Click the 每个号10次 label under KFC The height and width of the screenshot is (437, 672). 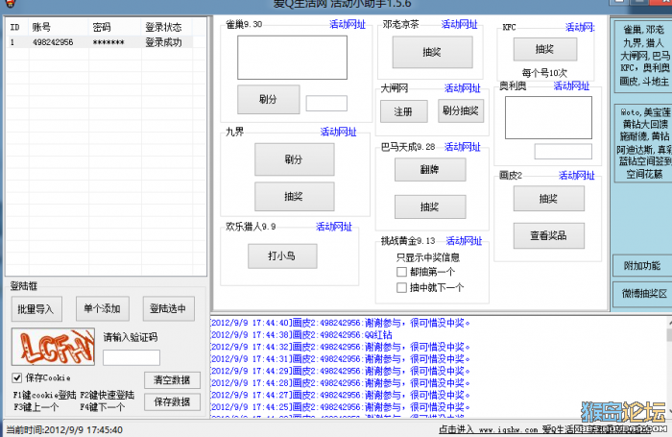click(544, 73)
